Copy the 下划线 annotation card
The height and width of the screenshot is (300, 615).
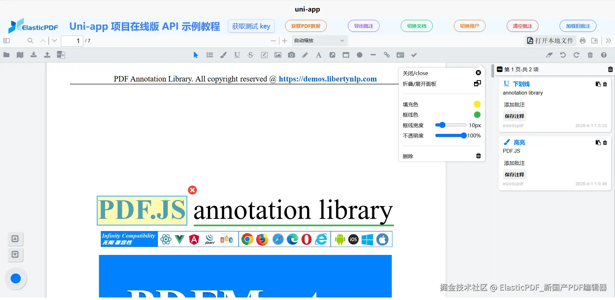point(598,84)
